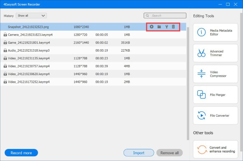Click the magnifier icon in Search box
243x161 pixels.
(x=147, y=16)
